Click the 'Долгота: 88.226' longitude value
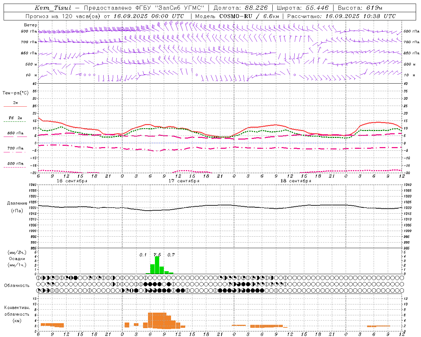 point(241,8)
